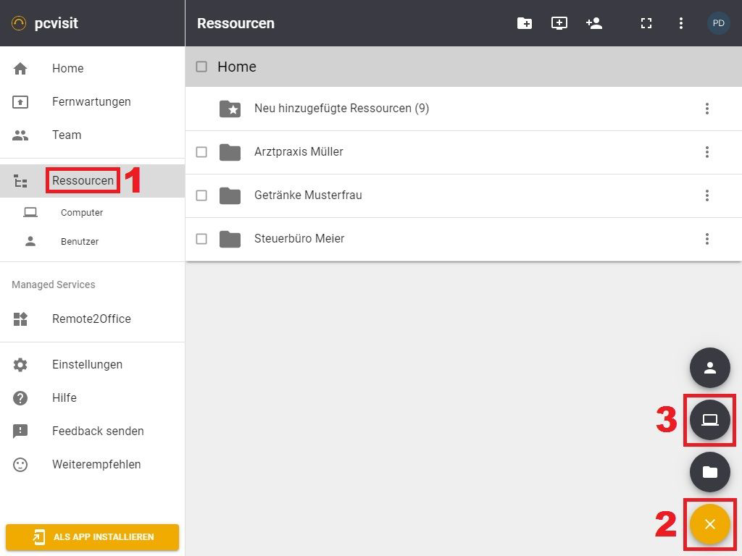Viewport: 742px width, 556px height.
Task: Toggle fullscreen mode icon
Action: point(646,23)
